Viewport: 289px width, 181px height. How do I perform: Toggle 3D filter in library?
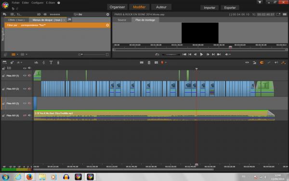[x=39, y=14]
